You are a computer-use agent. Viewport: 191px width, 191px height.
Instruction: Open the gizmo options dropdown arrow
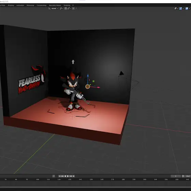tap(183, 9)
